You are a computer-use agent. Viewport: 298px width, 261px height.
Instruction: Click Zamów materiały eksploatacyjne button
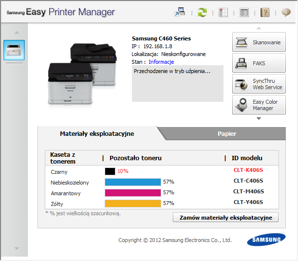(x=225, y=218)
